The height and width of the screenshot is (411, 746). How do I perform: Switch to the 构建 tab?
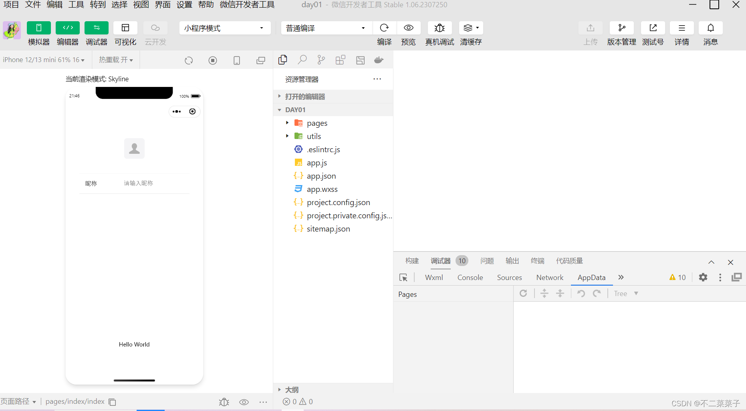(412, 261)
